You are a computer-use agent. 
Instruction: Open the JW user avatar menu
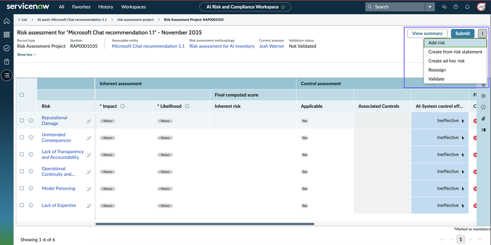coord(481,7)
